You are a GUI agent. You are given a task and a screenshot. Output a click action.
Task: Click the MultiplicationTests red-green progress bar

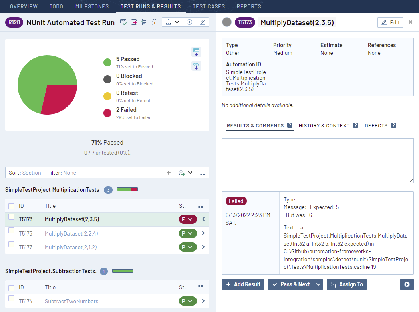[x=127, y=189]
